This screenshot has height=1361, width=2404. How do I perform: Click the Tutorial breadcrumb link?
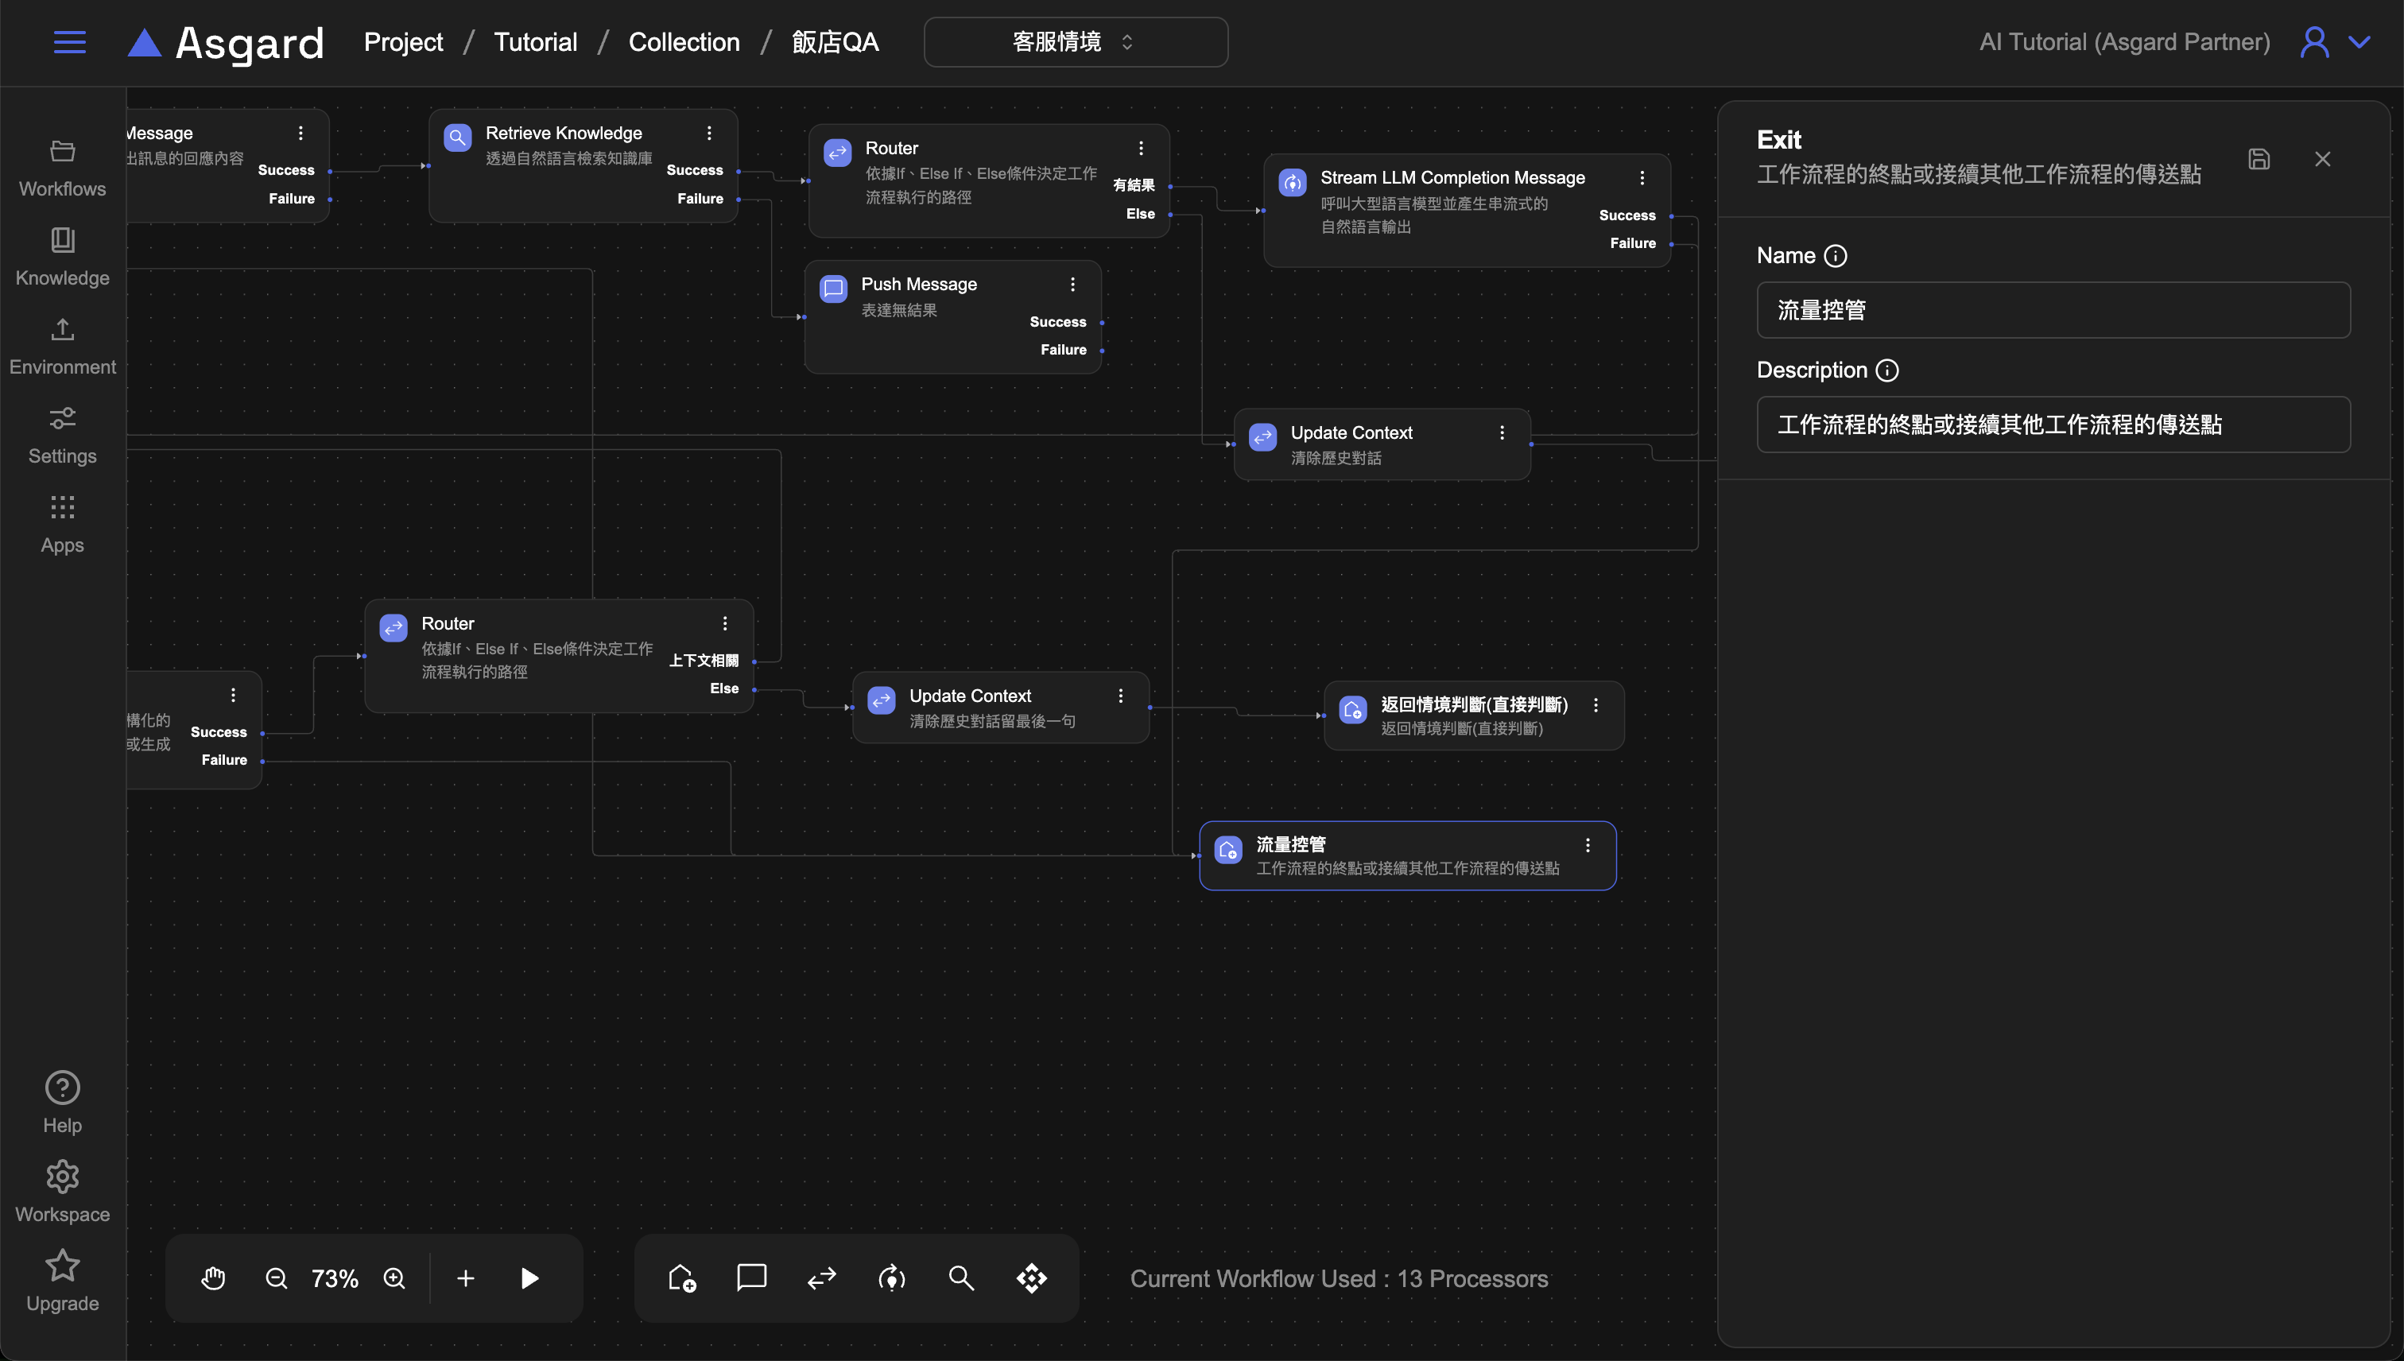[x=535, y=42]
